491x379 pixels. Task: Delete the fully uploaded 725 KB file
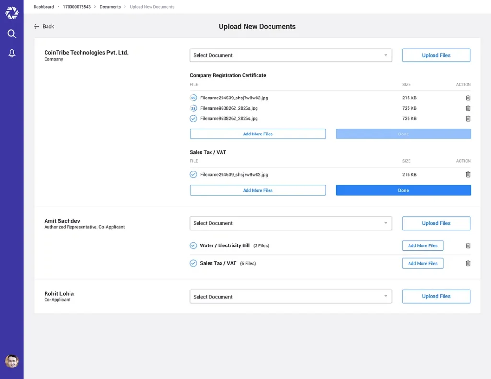[468, 119]
